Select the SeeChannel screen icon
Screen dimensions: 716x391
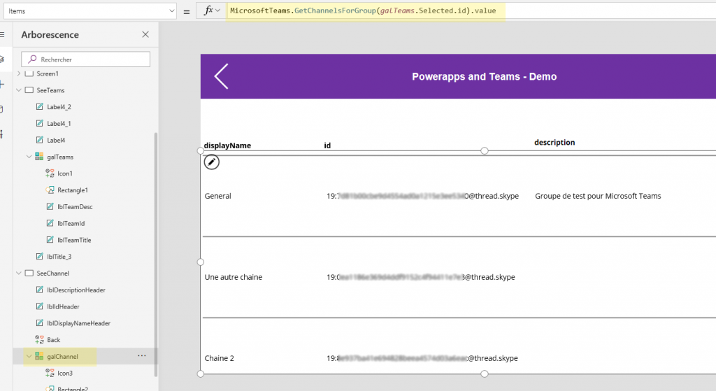(29, 273)
